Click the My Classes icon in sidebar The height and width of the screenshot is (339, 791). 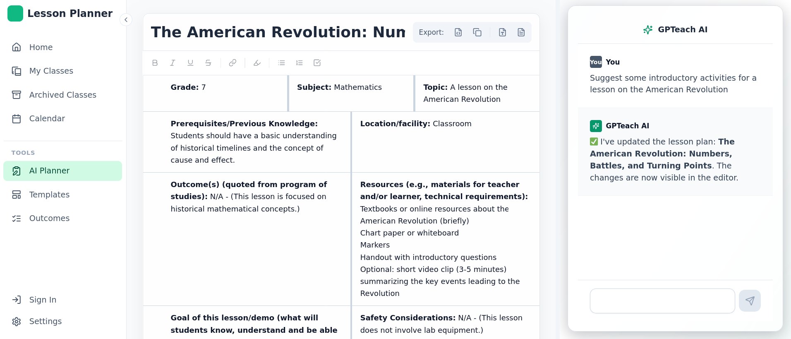[x=17, y=71]
